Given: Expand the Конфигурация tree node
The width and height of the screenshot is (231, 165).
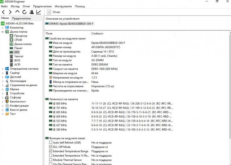Looking at the screenshot, I should 3,106.
